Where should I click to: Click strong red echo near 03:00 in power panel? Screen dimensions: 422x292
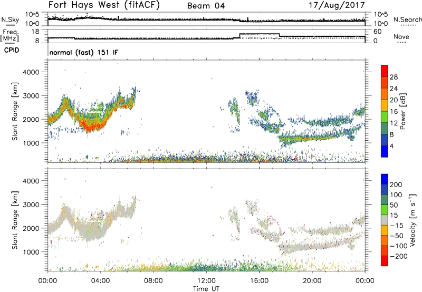[90, 126]
